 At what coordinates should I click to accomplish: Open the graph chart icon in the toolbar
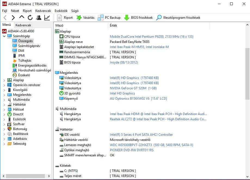(x=47, y=17)
